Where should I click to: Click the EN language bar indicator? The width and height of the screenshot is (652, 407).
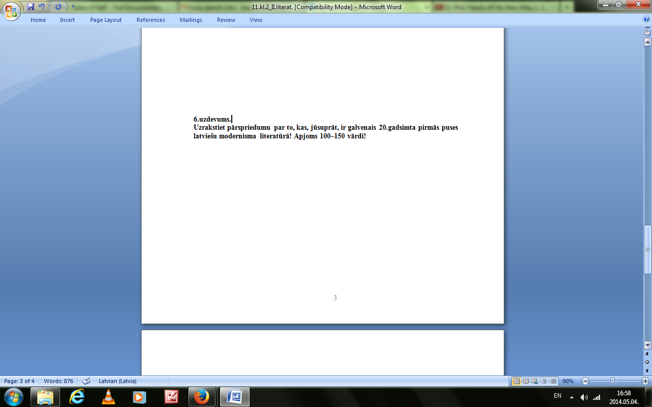coord(557,396)
